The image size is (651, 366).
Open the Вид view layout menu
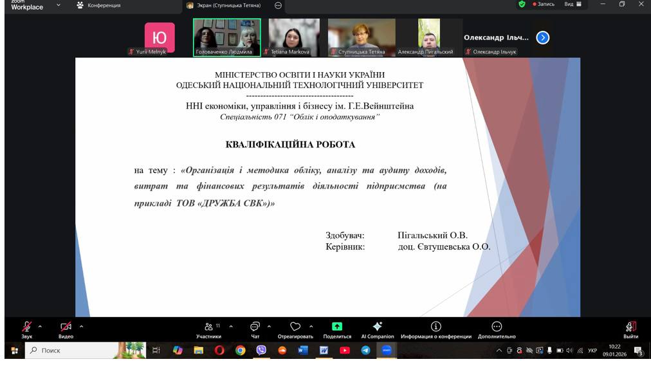tap(573, 5)
